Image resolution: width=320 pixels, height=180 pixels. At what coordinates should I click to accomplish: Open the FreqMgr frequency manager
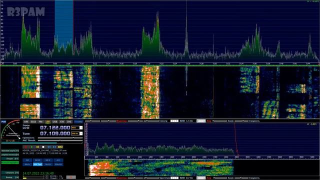78,122
